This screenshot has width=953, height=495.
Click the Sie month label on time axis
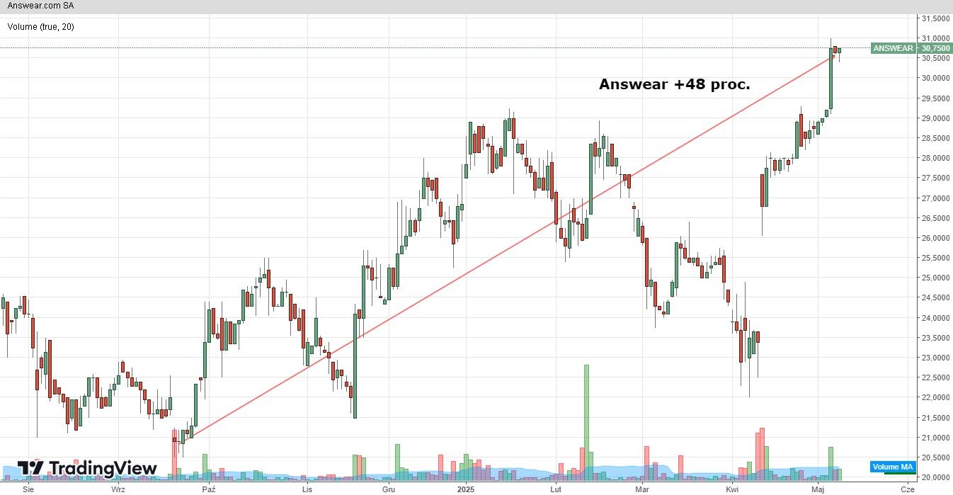[28, 489]
